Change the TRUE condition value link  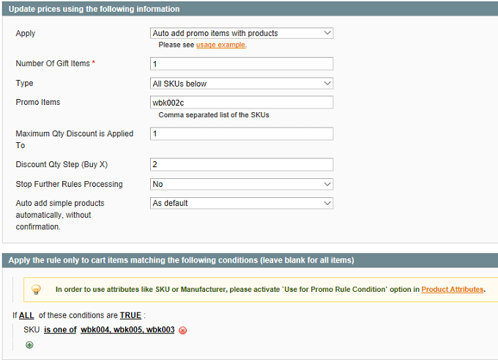(x=130, y=315)
